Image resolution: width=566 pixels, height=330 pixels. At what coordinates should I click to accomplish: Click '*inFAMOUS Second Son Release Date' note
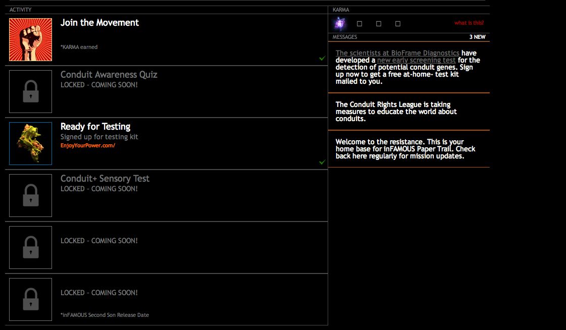point(105,315)
